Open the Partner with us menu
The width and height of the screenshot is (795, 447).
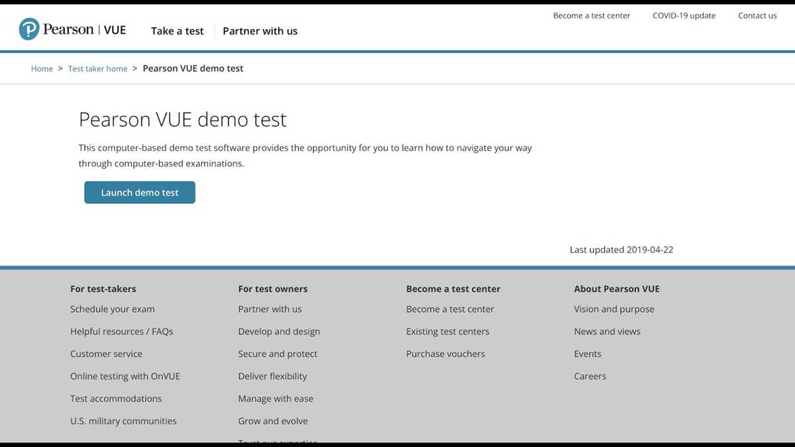pyautogui.click(x=260, y=31)
